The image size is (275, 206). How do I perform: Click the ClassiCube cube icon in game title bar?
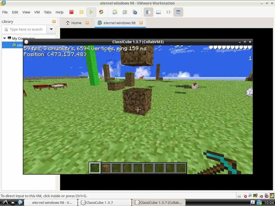point(26,42)
